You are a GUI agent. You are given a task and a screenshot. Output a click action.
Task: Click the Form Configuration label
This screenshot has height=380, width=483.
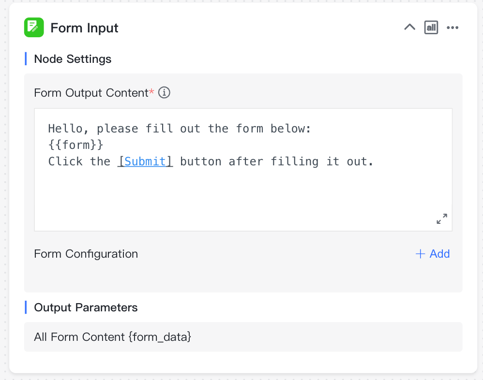tap(86, 254)
